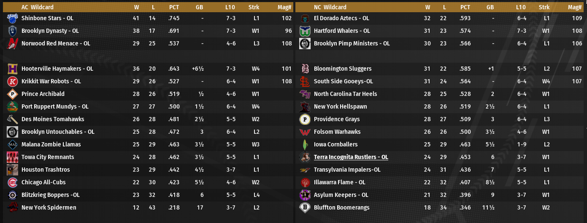Sort NC Wildcard by GB column
The image size is (587, 223).
point(490,7)
